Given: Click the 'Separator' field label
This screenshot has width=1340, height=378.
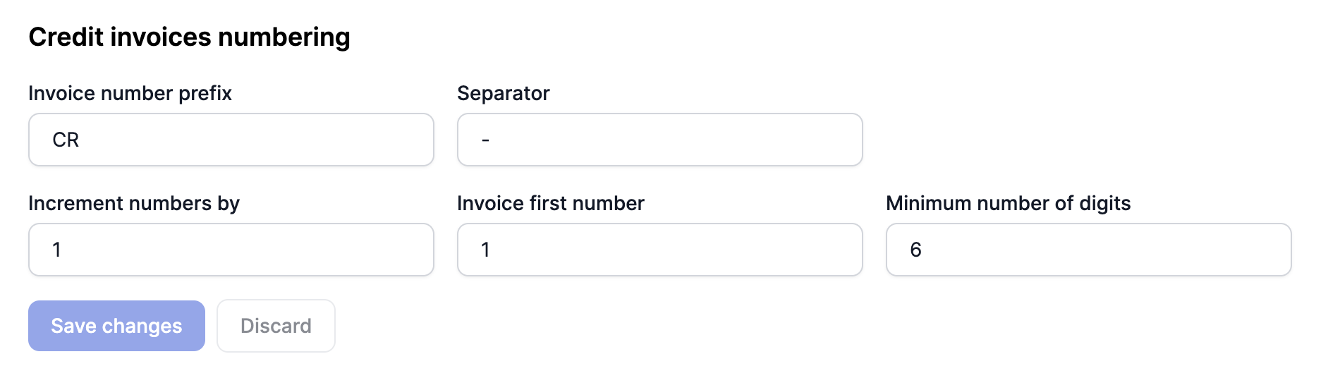Looking at the screenshot, I should [x=503, y=93].
